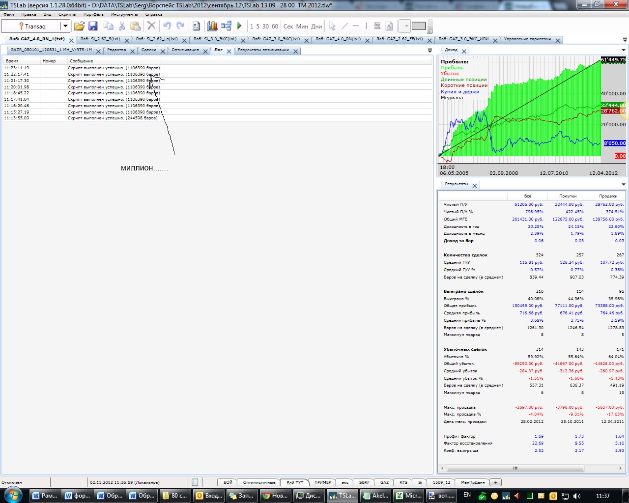Open the properties sheet icon
Image resolution: width=629 pixels, height=503 pixels.
point(196,26)
